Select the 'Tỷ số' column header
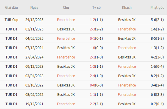167x109 pixels. click(96, 7)
